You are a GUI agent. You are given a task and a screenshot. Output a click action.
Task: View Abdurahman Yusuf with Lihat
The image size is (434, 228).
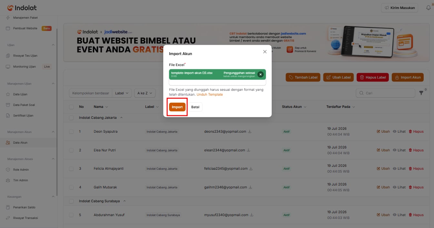pyautogui.click(x=399, y=215)
